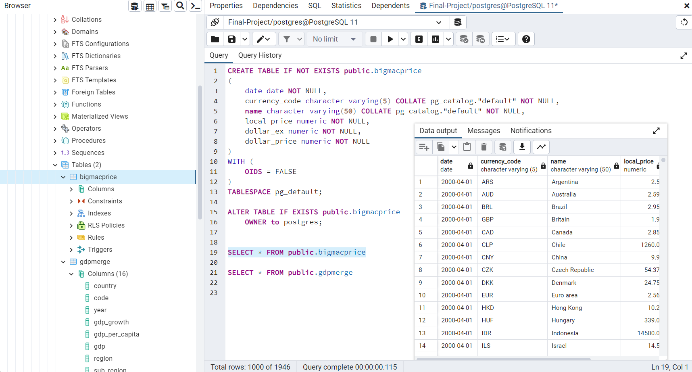Save the query results to a CSV file

coord(522,147)
